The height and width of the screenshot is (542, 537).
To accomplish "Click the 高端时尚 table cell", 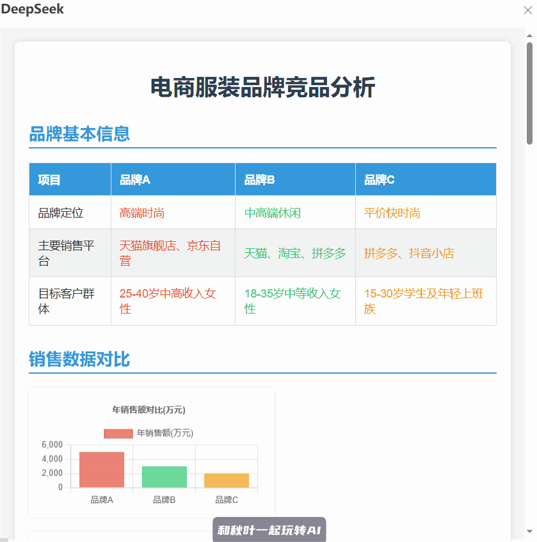I will (x=142, y=213).
